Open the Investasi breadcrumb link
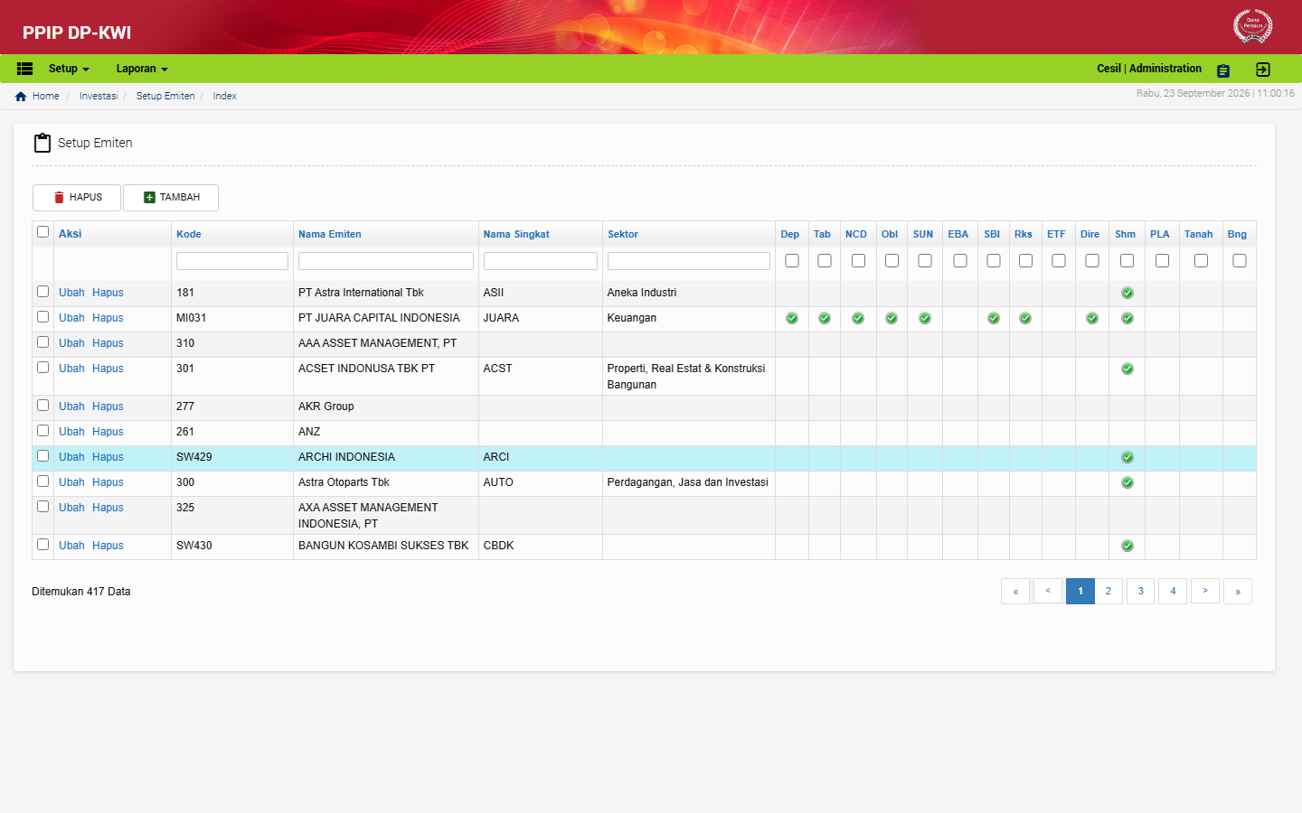 [99, 96]
